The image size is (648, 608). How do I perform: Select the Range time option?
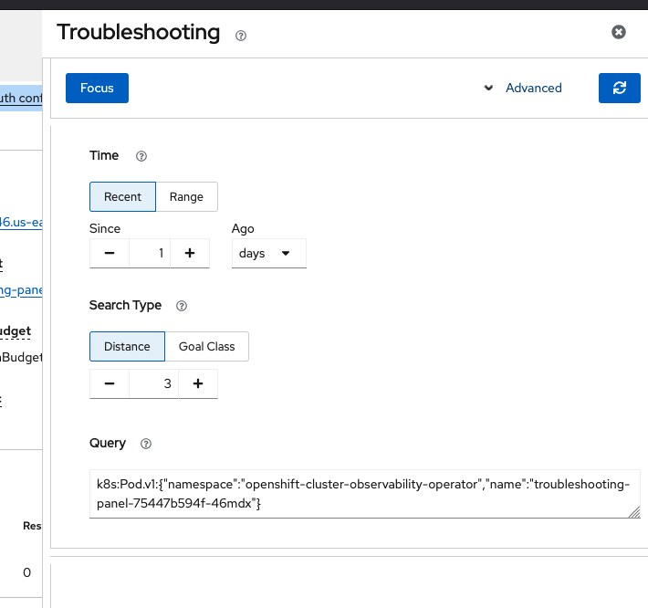pos(186,197)
